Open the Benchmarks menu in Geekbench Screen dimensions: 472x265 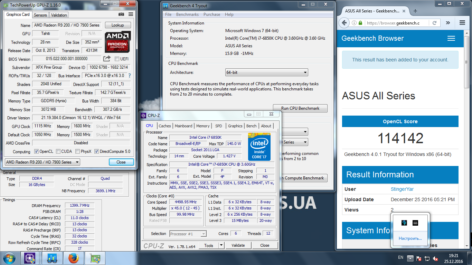click(x=187, y=14)
